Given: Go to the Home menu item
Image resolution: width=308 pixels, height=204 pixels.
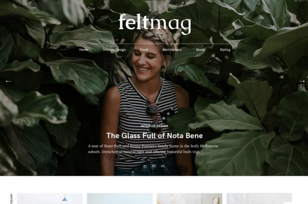Looking at the screenshot, I should (84, 50).
